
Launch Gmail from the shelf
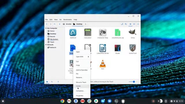69,101
